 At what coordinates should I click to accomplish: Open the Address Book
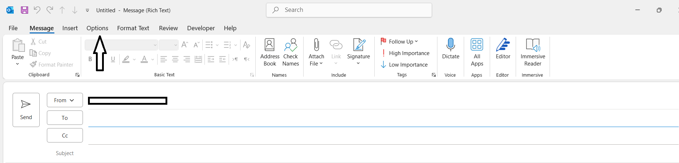pyautogui.click(x=270, y=53)
